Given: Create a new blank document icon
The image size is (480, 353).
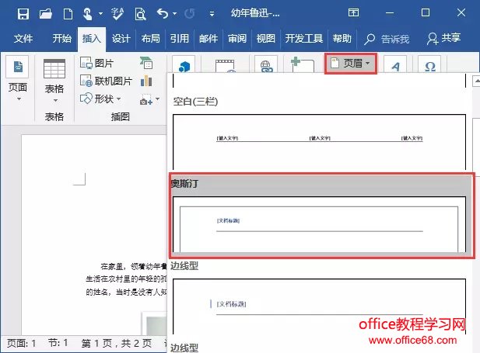Looking at the screenshot, I should tap(68, 14).
